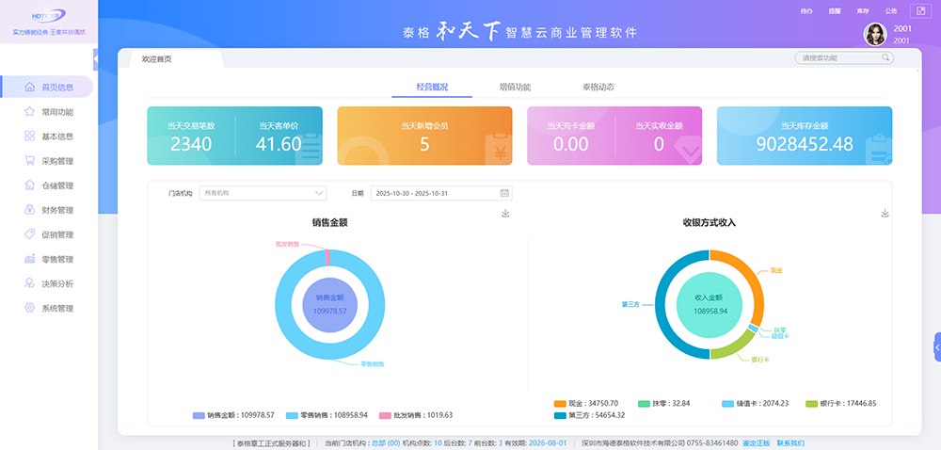Click the calendar icon in date field
Screen dimensions: 941x450
[504, 193]
